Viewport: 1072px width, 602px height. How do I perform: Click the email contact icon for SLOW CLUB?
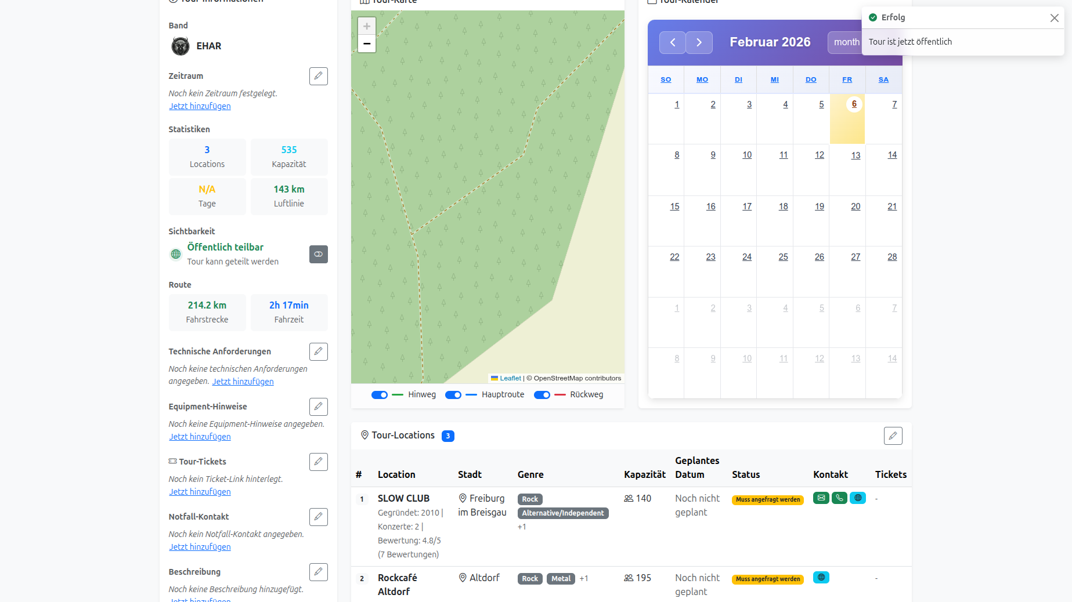(x=821, y=498)
